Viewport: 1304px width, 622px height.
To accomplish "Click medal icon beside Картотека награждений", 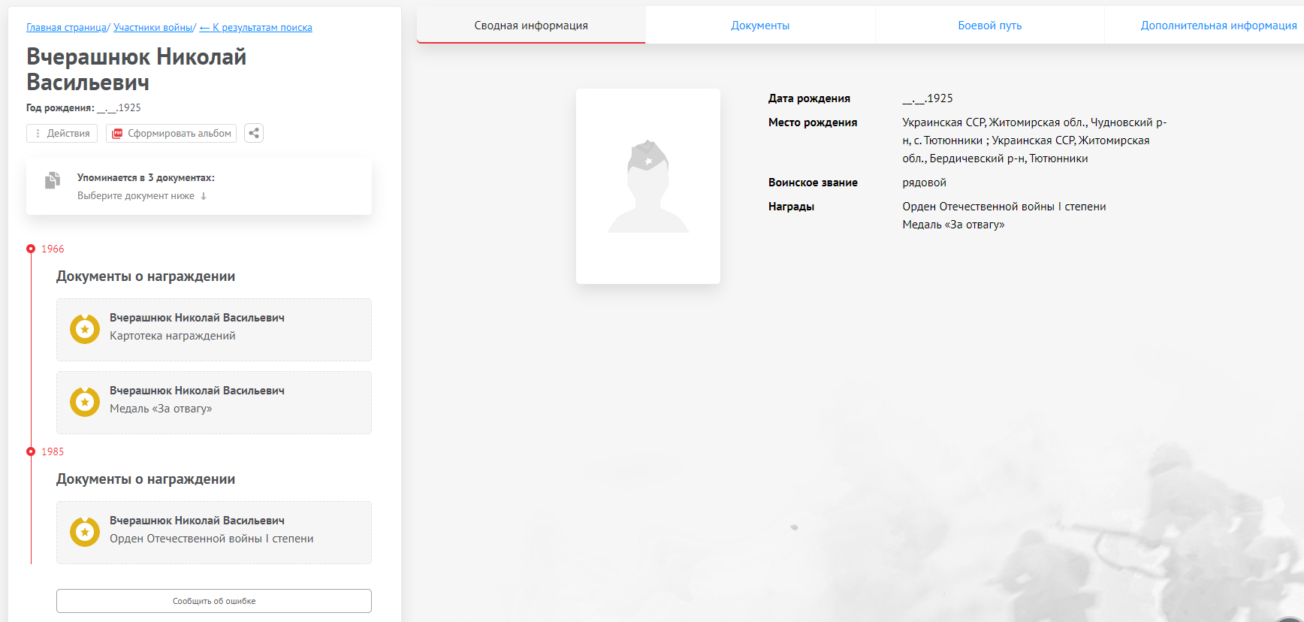I will point(85,329).
